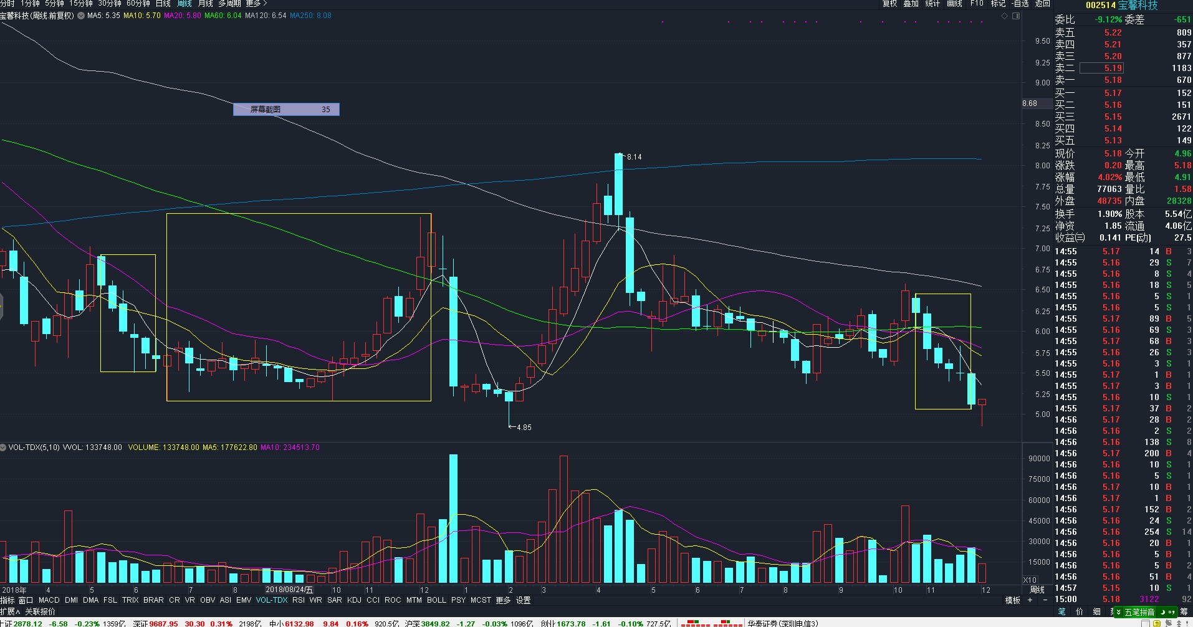Select the 筹 chips tab

pyautogui.click(x=1184, y=612)
